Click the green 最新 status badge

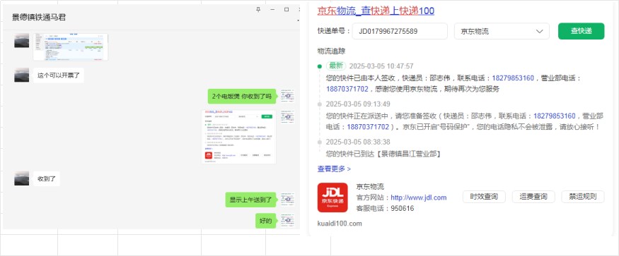tap(336, 66)
